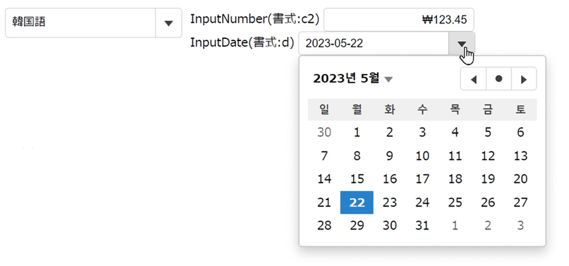Click the InputDate text field
This screenshot has width=569, height=266.
click(374, 43)
